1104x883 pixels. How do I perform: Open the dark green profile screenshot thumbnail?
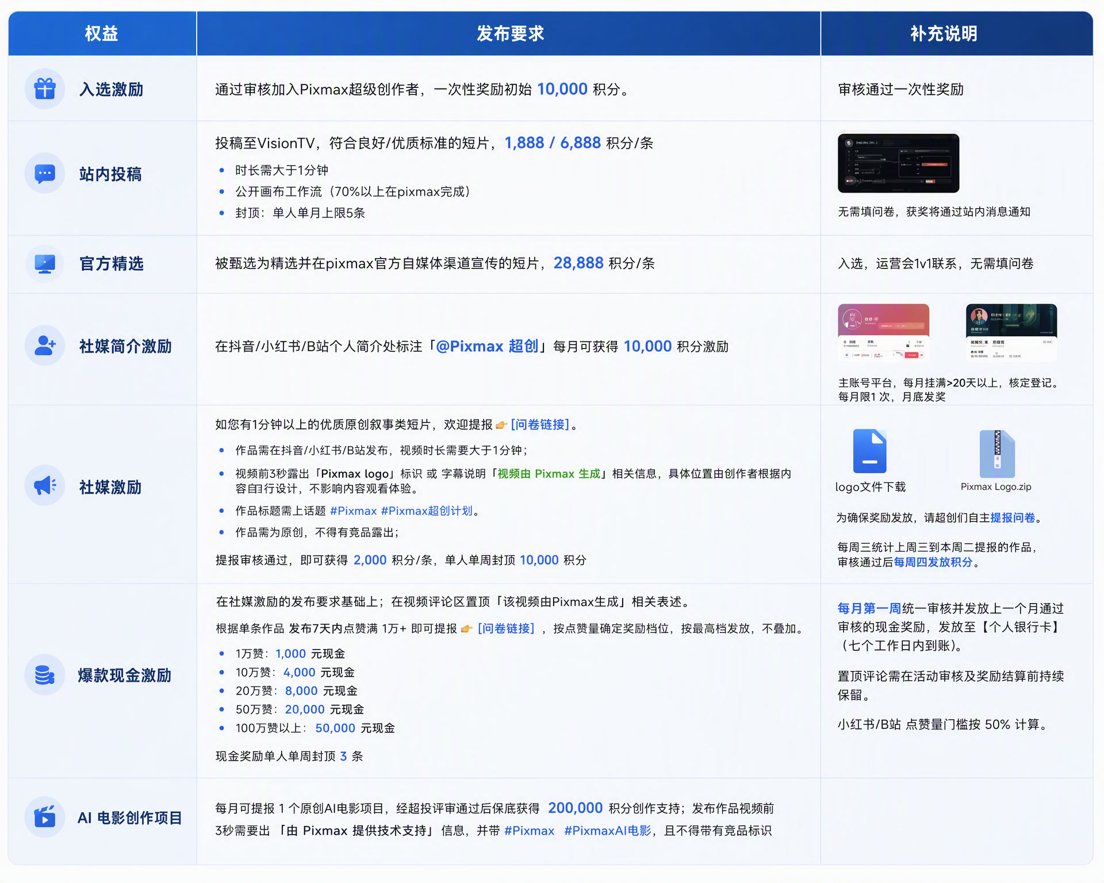coord(1011,332)
